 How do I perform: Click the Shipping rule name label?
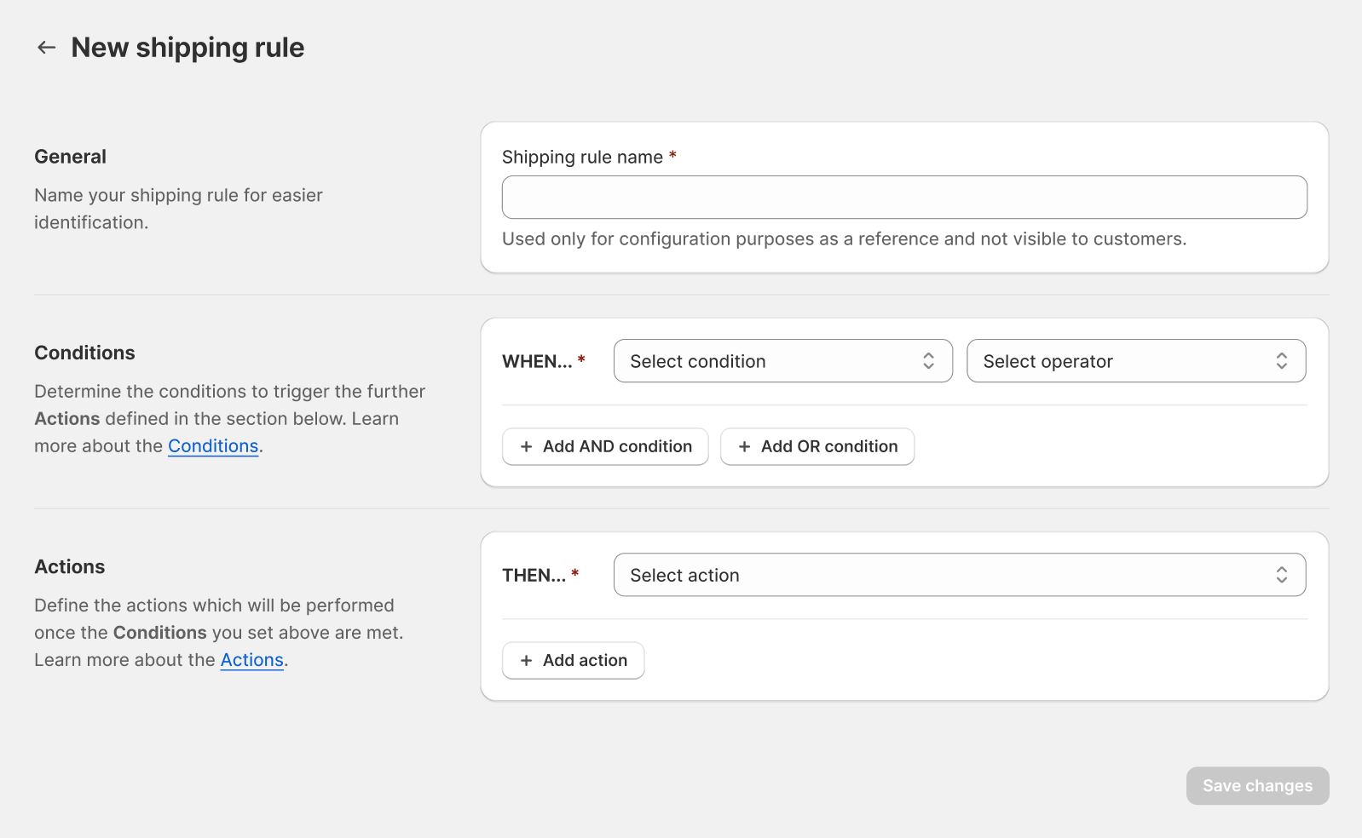coord(582,158)
